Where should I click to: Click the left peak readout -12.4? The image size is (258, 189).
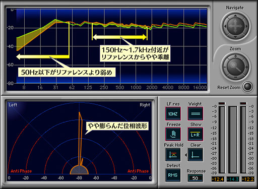(x=218, y=179)
